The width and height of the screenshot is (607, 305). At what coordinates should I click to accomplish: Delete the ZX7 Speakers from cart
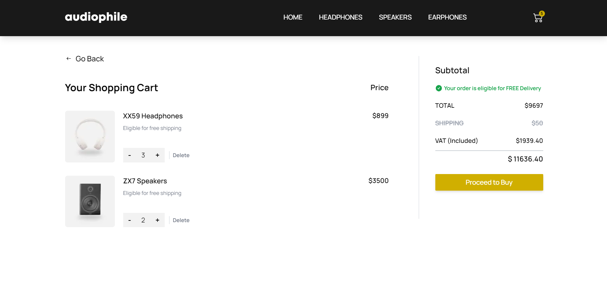[181, 220]
